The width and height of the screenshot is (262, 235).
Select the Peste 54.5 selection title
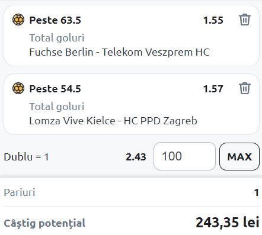pyautogui.click(x=55, y=89)
